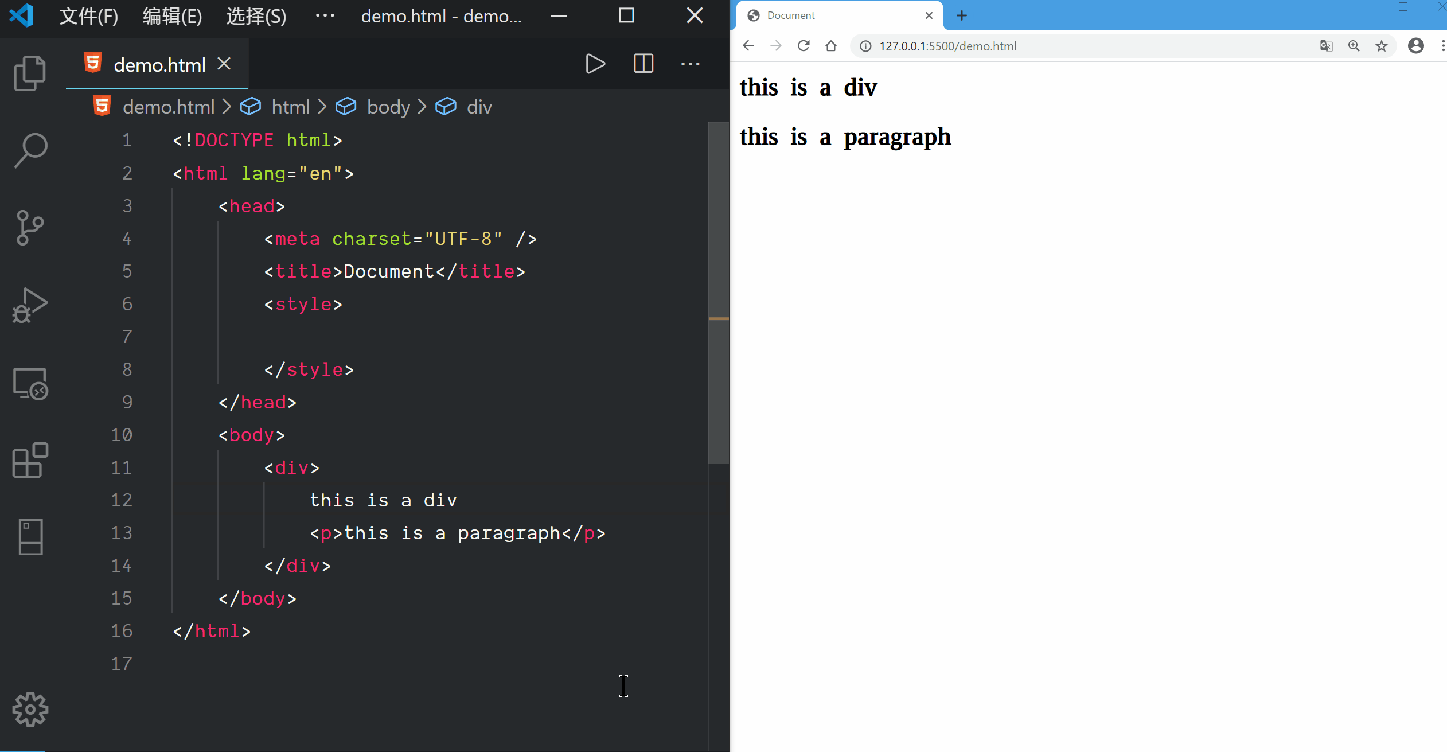Open Run and Debug view icon
The height and width of the screenshot is (752, 1447).
30,305
